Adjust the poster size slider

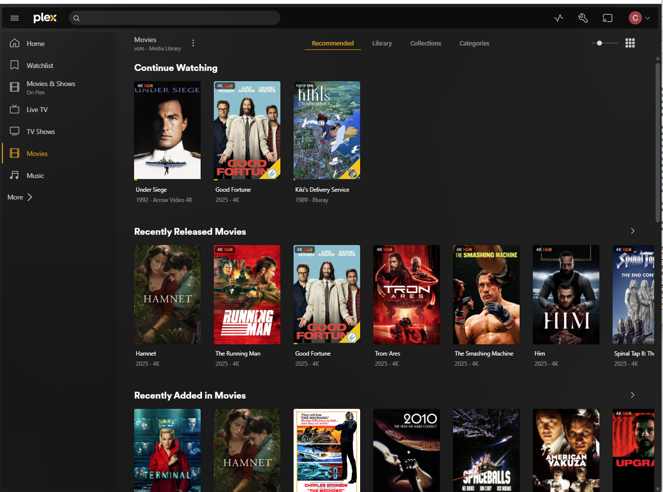pyautogui.click(x=604, y=43)
